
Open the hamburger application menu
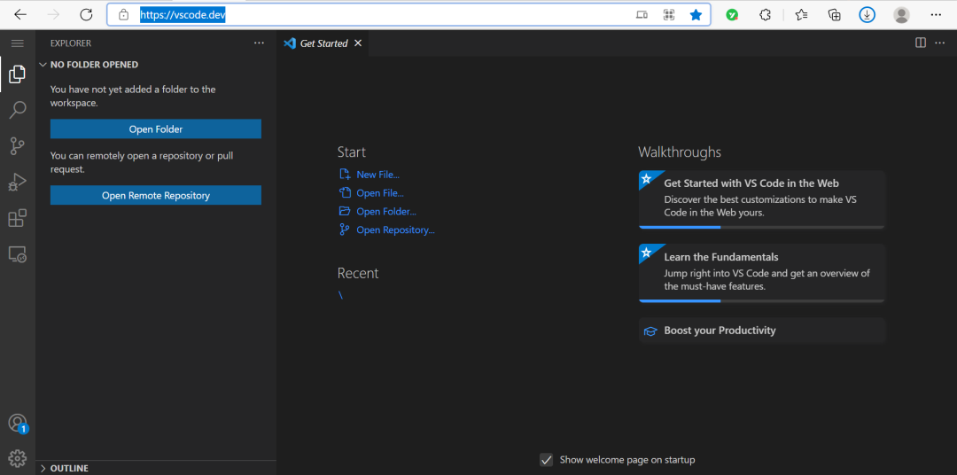(17, 43)
